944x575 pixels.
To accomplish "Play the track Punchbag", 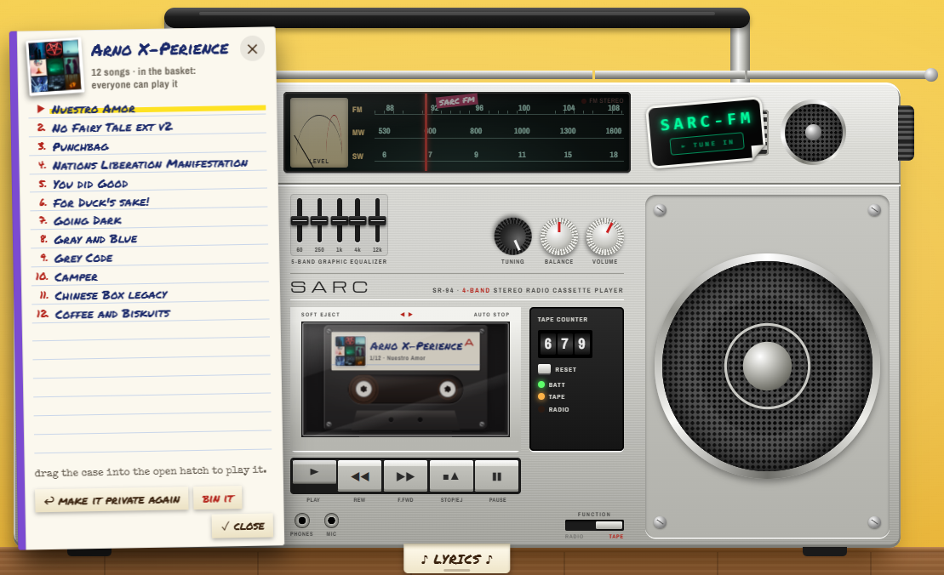I will (151, 147).
